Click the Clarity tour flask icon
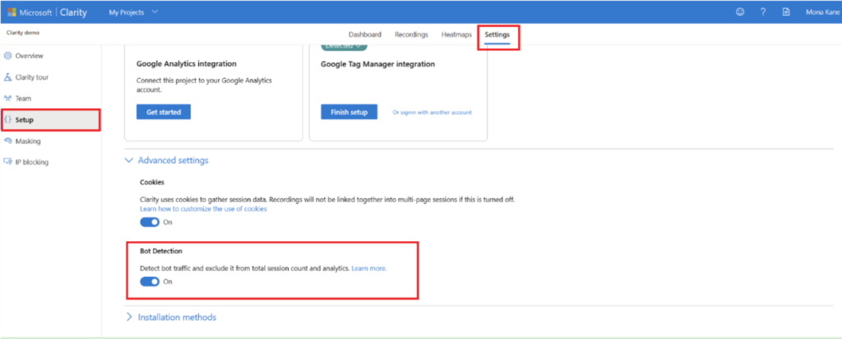 click(8, 77)
